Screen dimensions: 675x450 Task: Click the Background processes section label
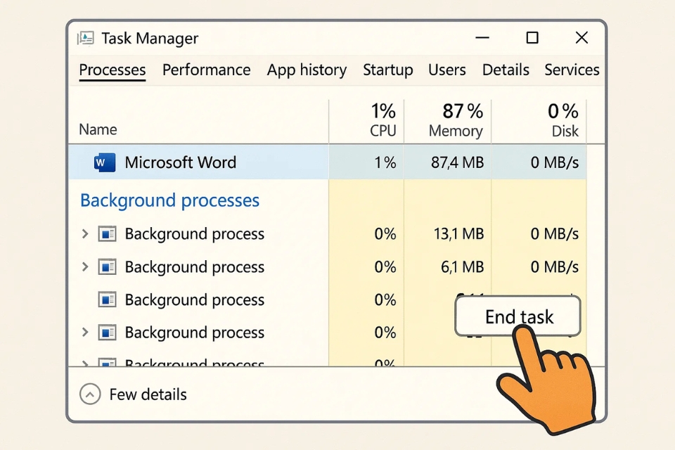(169, 200)
